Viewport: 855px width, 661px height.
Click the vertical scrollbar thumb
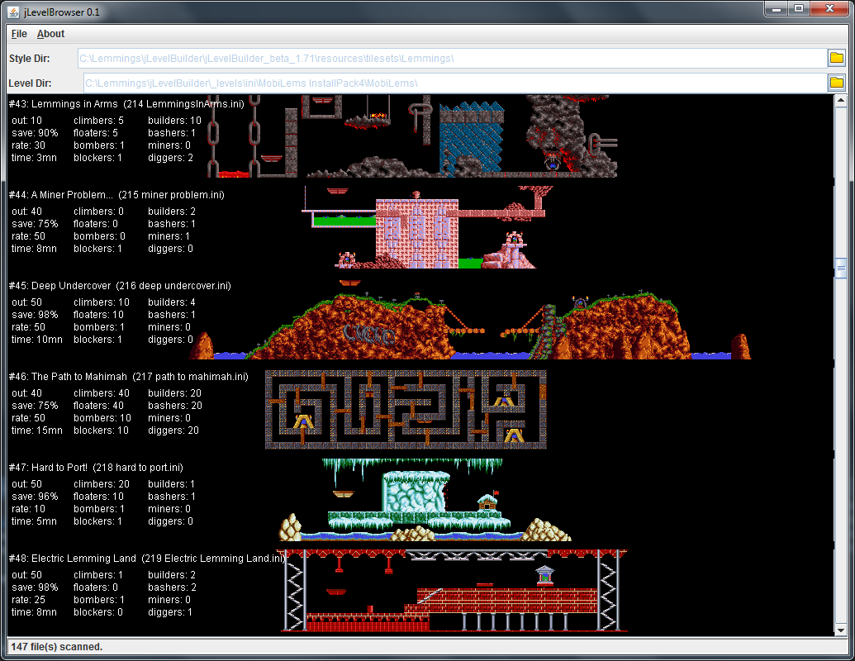(x=841, y=269)
